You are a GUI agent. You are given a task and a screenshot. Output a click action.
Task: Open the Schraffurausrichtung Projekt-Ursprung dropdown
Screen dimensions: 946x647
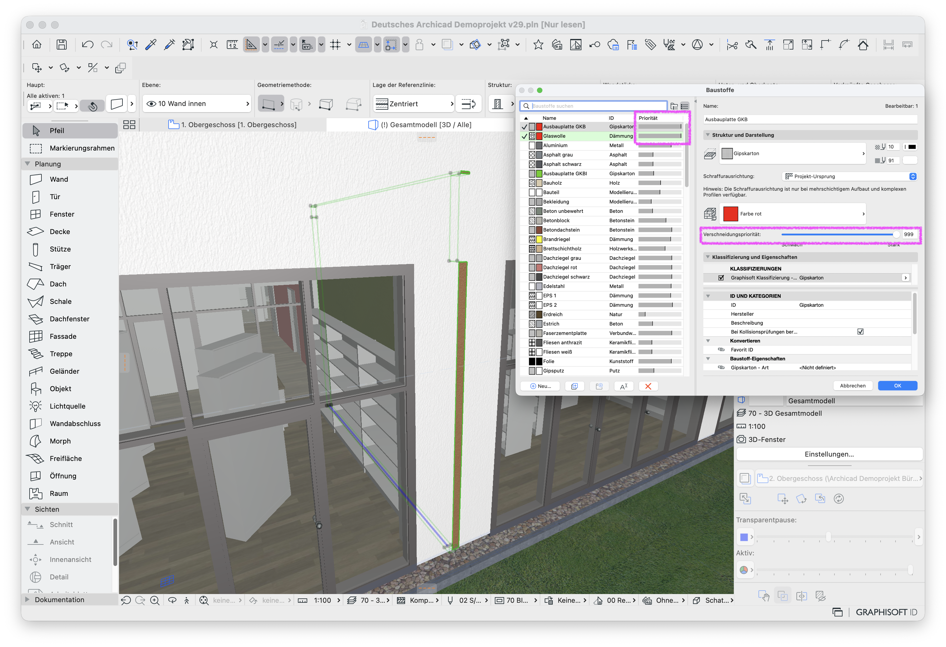pyautogui.click(x=849, y=176)
